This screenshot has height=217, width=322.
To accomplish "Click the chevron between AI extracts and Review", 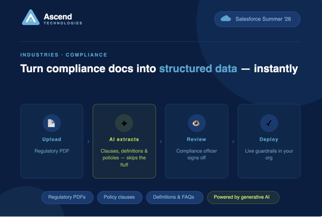I will click(161, 142).
